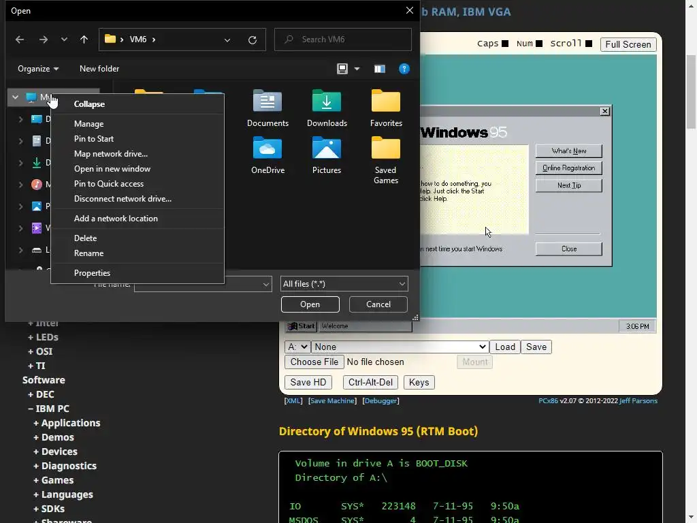Image resolution: width=697 pixels, height=523 pixels.
Task: Click the Full Screen button
Action: pyautogui.click(x=628, y=44)
